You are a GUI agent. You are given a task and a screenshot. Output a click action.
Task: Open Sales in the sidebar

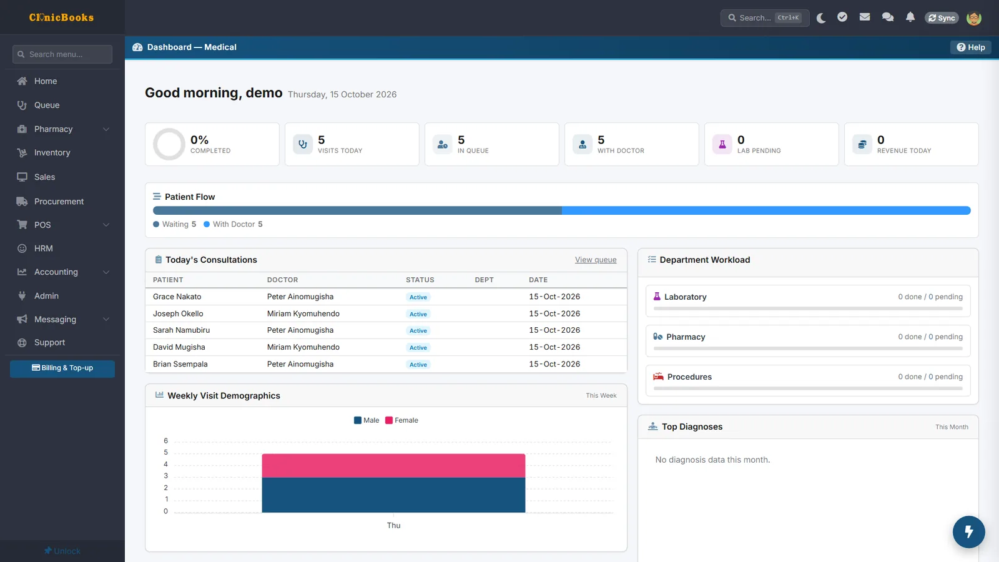(62, 177)
